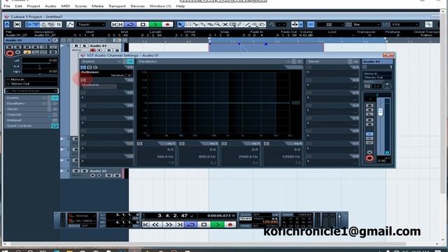
Task: Click Record in the top toolbar
Action: click(167, 24)
